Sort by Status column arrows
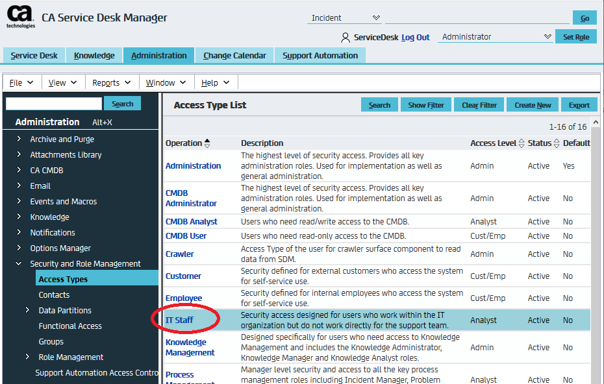 click(x=557, y=143)
